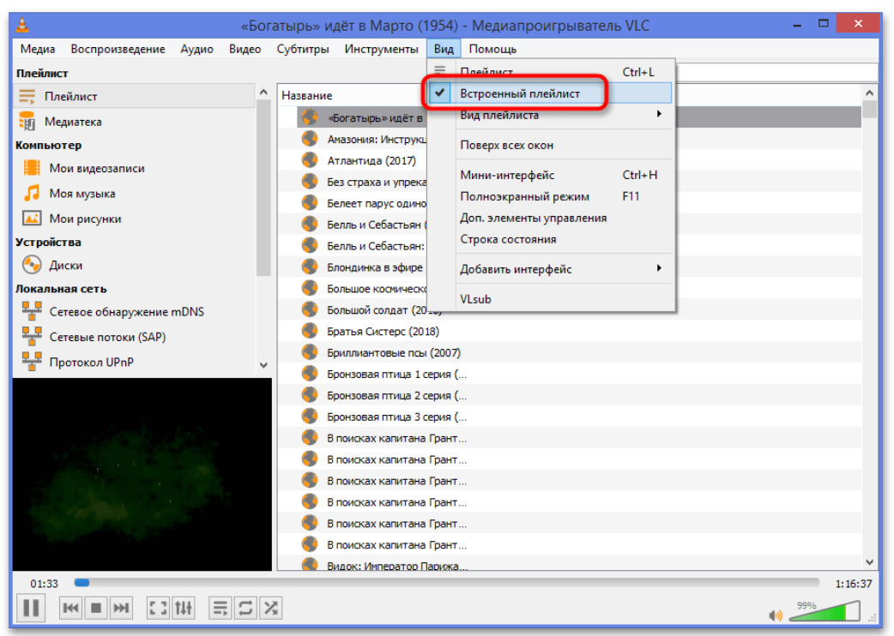
Task: Open extended settings equalizer icon
Action: point(184,608)
